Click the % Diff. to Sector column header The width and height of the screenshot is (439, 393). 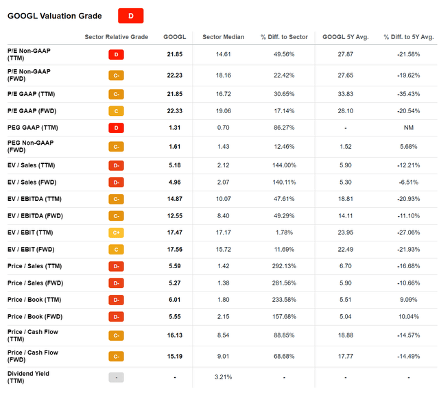pos(284,37)
